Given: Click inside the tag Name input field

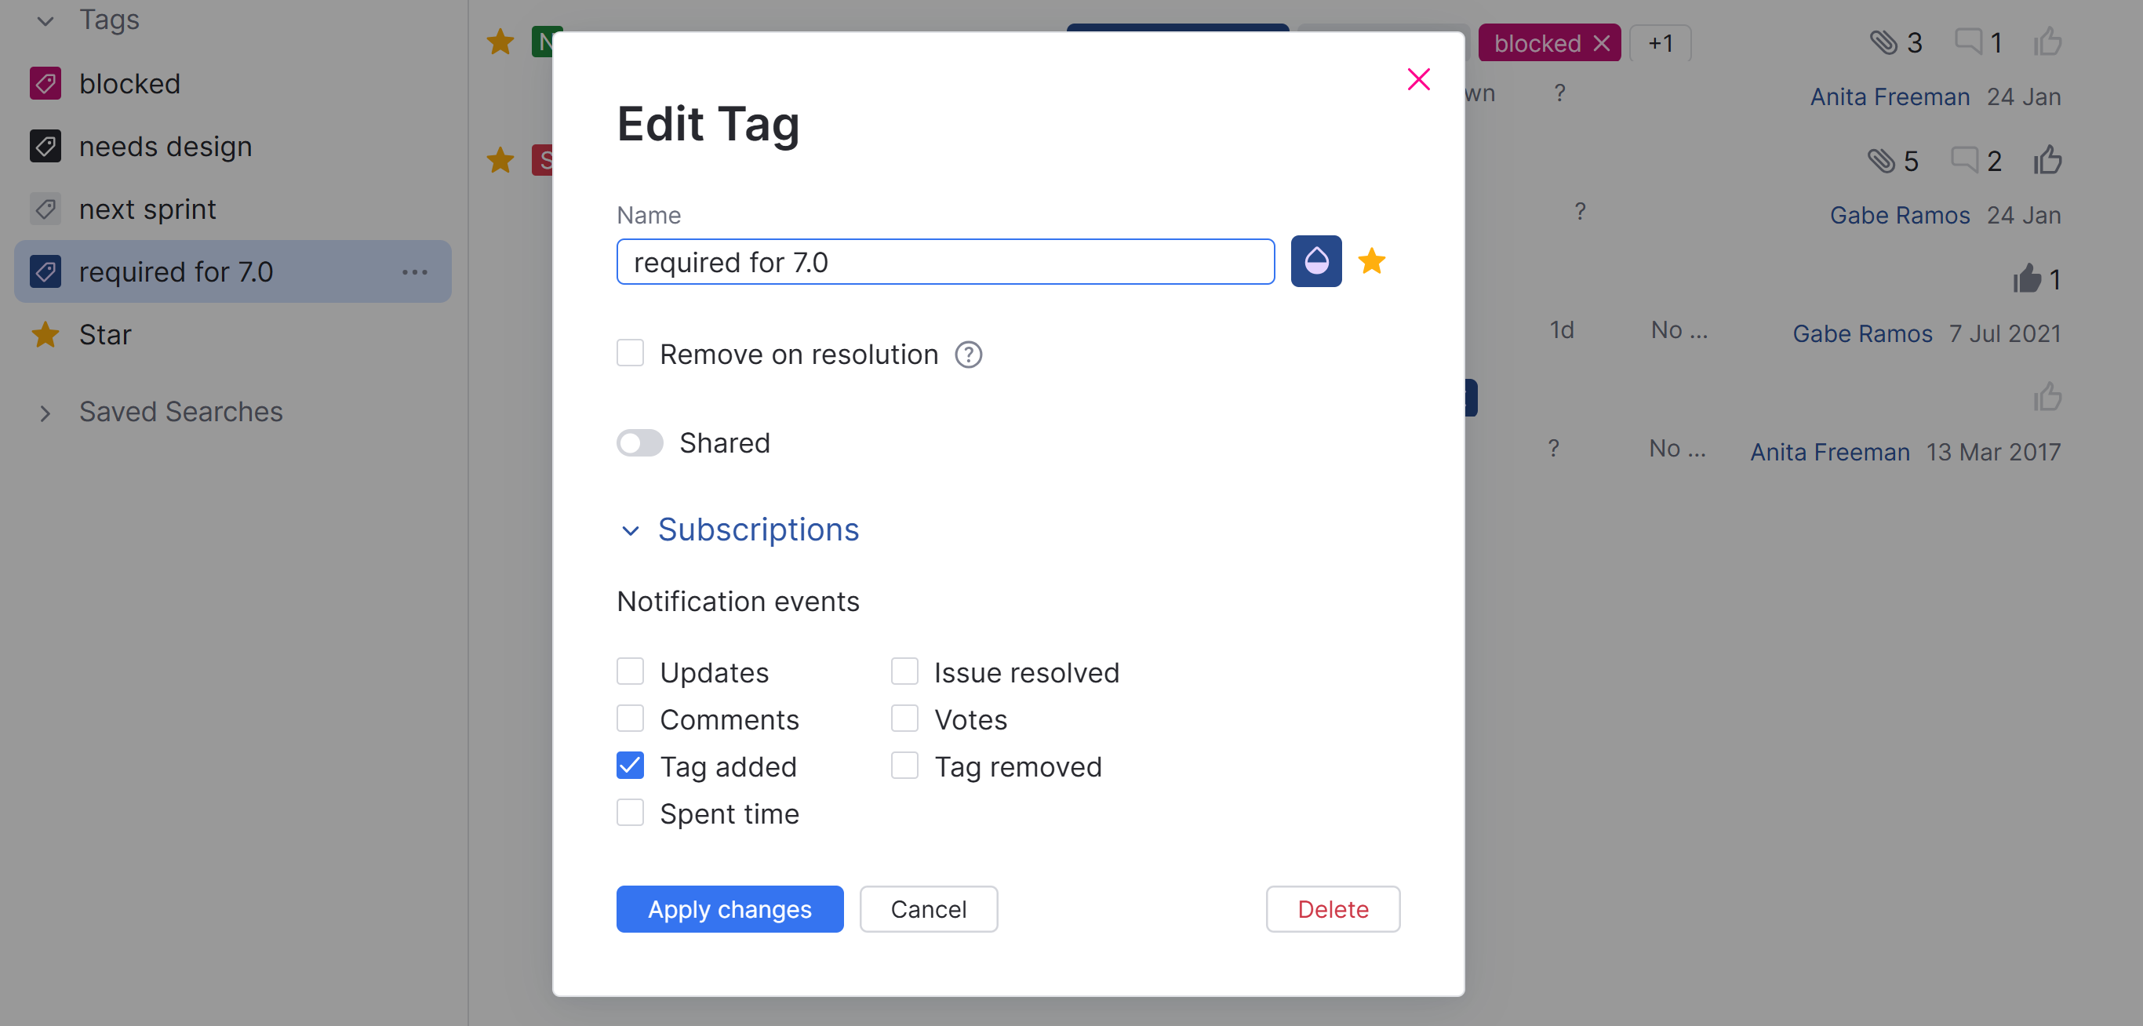Looking at the screenshot, I should coord(945,261).
